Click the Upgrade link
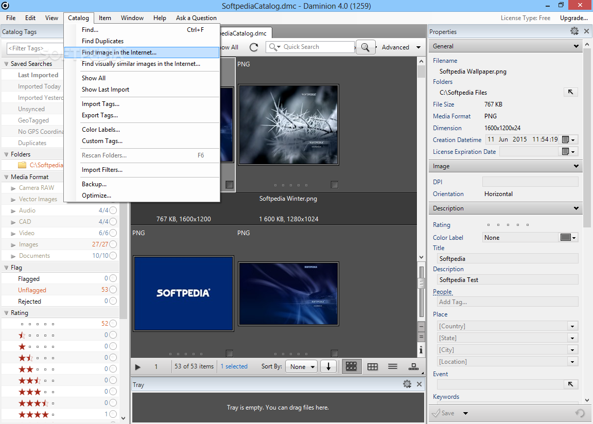This screenshot has height=424, width=593. [574, 18]
